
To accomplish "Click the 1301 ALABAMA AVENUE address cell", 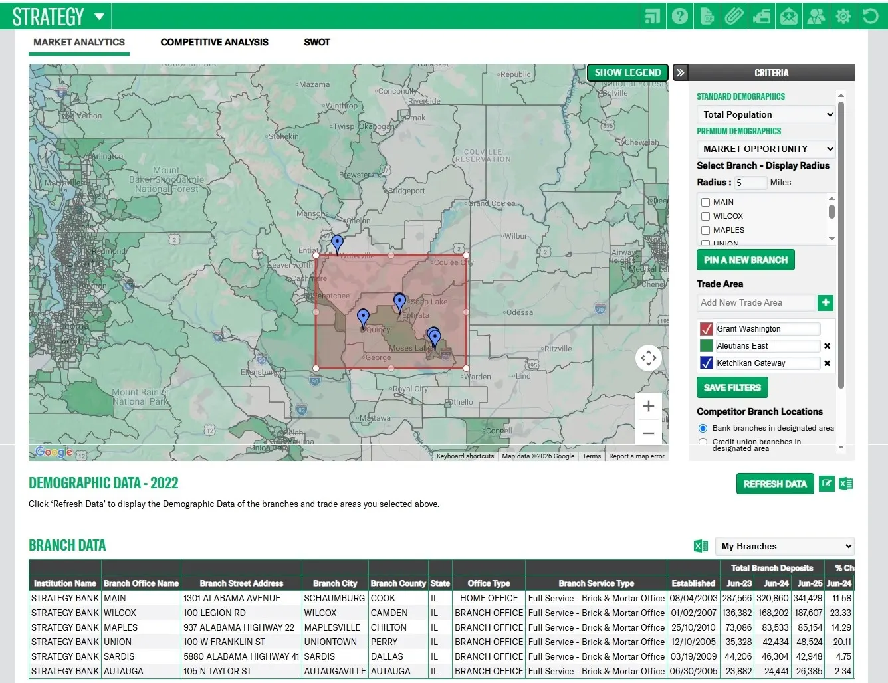I will coord(241,598).
